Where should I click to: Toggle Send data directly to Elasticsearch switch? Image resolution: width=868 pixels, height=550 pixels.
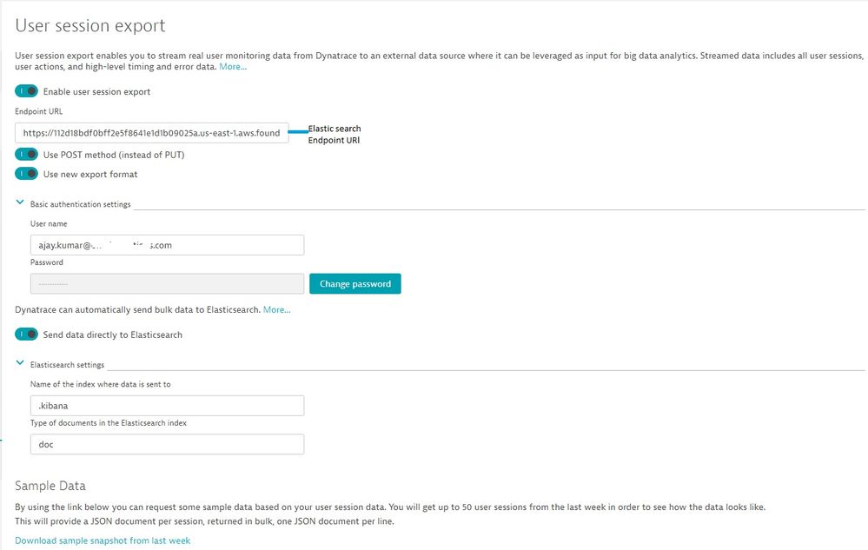[26, 335]
